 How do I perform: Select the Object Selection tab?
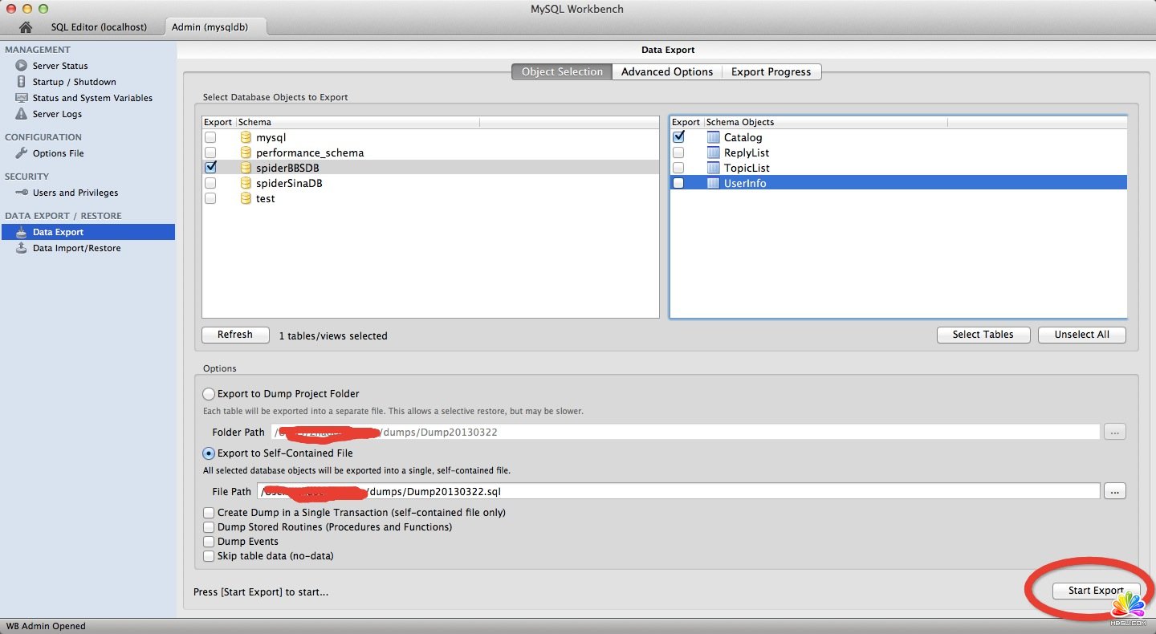(x=562, y=71)
